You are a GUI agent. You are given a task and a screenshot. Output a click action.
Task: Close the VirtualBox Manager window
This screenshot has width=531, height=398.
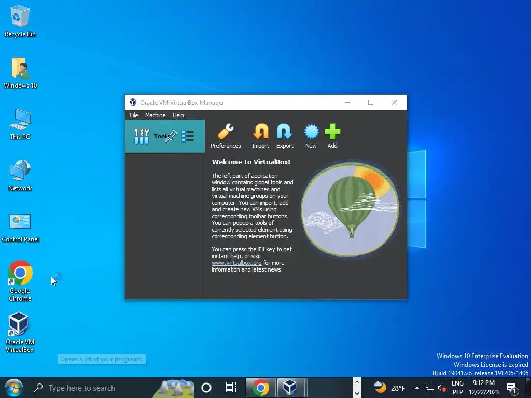coord(395,102)
